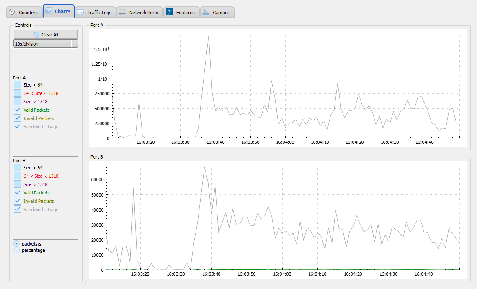Switch to the Counters tab
Screen dimensions: 477x289
(x=23, y=12)
